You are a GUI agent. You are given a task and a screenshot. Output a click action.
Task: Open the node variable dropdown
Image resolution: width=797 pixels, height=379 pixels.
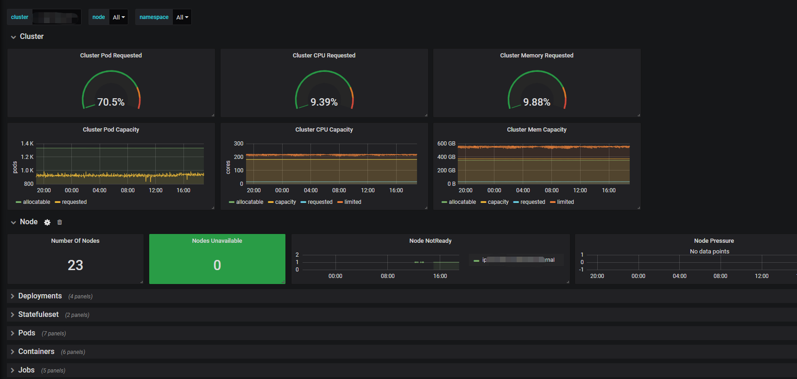119,17
